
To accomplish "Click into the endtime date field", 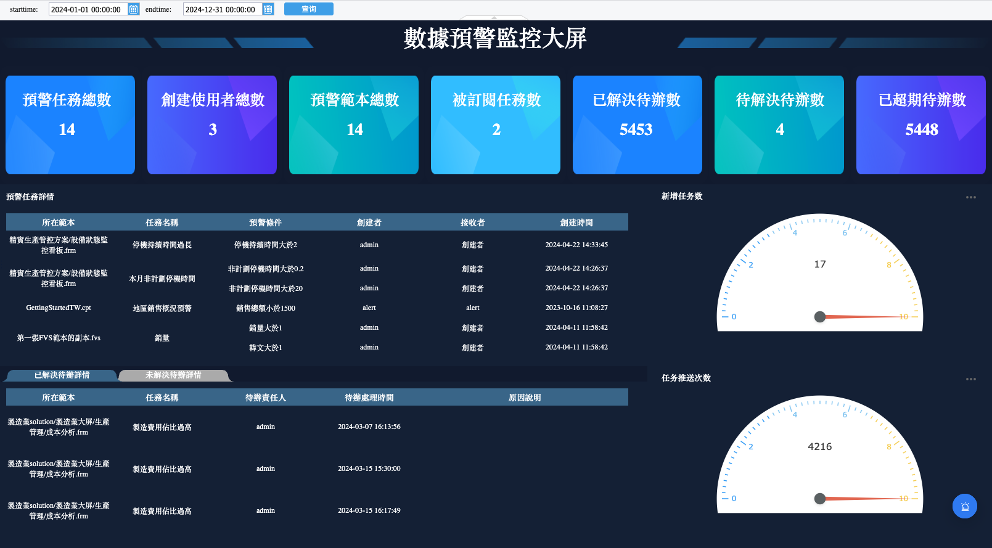I will [x=222, y=9].
